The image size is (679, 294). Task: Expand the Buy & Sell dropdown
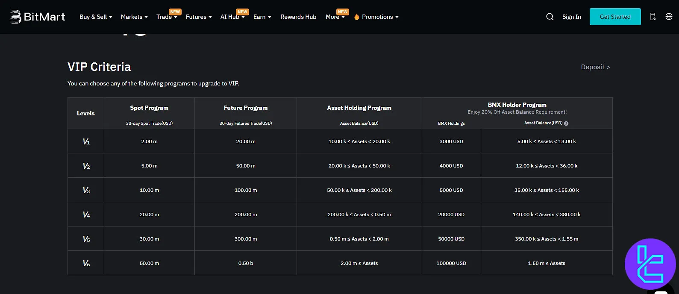[96, 17]
